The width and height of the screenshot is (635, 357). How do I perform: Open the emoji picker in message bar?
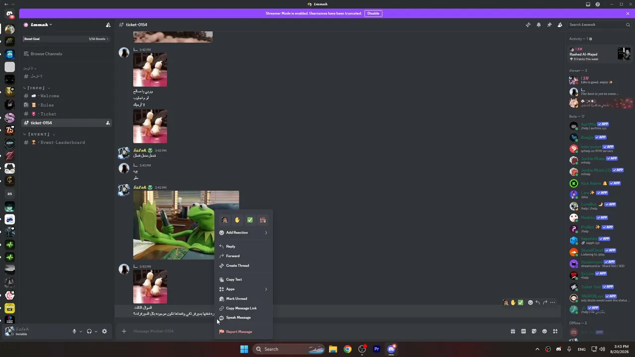545,331
